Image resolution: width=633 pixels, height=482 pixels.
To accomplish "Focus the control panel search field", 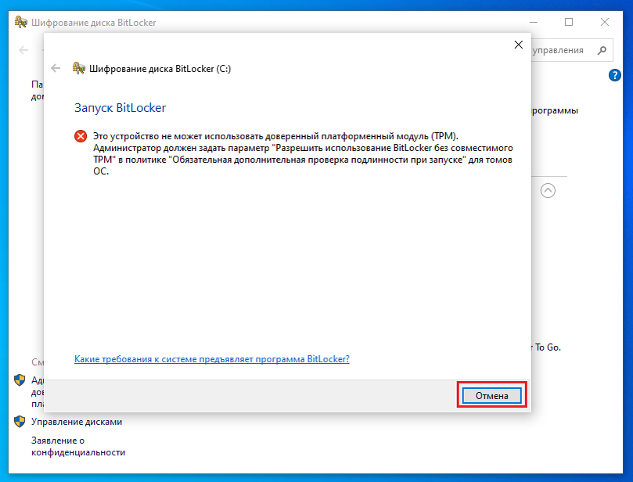I will point(573,50).
